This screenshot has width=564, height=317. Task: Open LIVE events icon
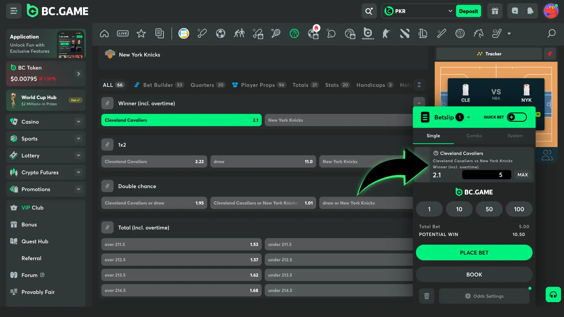click(123, 33)
